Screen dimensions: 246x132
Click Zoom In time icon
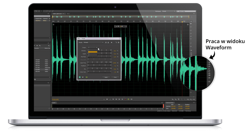tap(179, 100)
